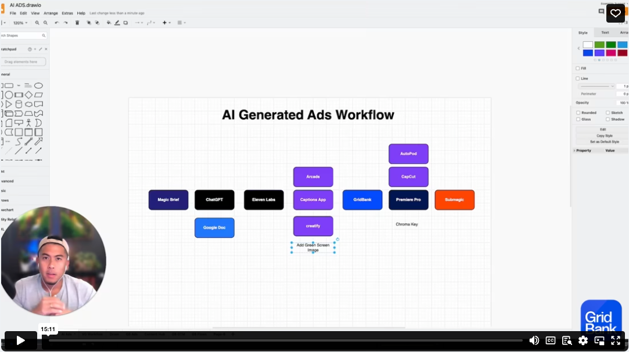The height and width of the screenshot is (352, 629).
Task: Select the fill color bucket icon
Action: pos(109,23)
